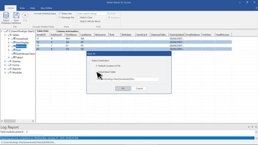Click the Reports node icon
Image resolution: width=258 pixels, height=145 pixels.
coord(10,69)
